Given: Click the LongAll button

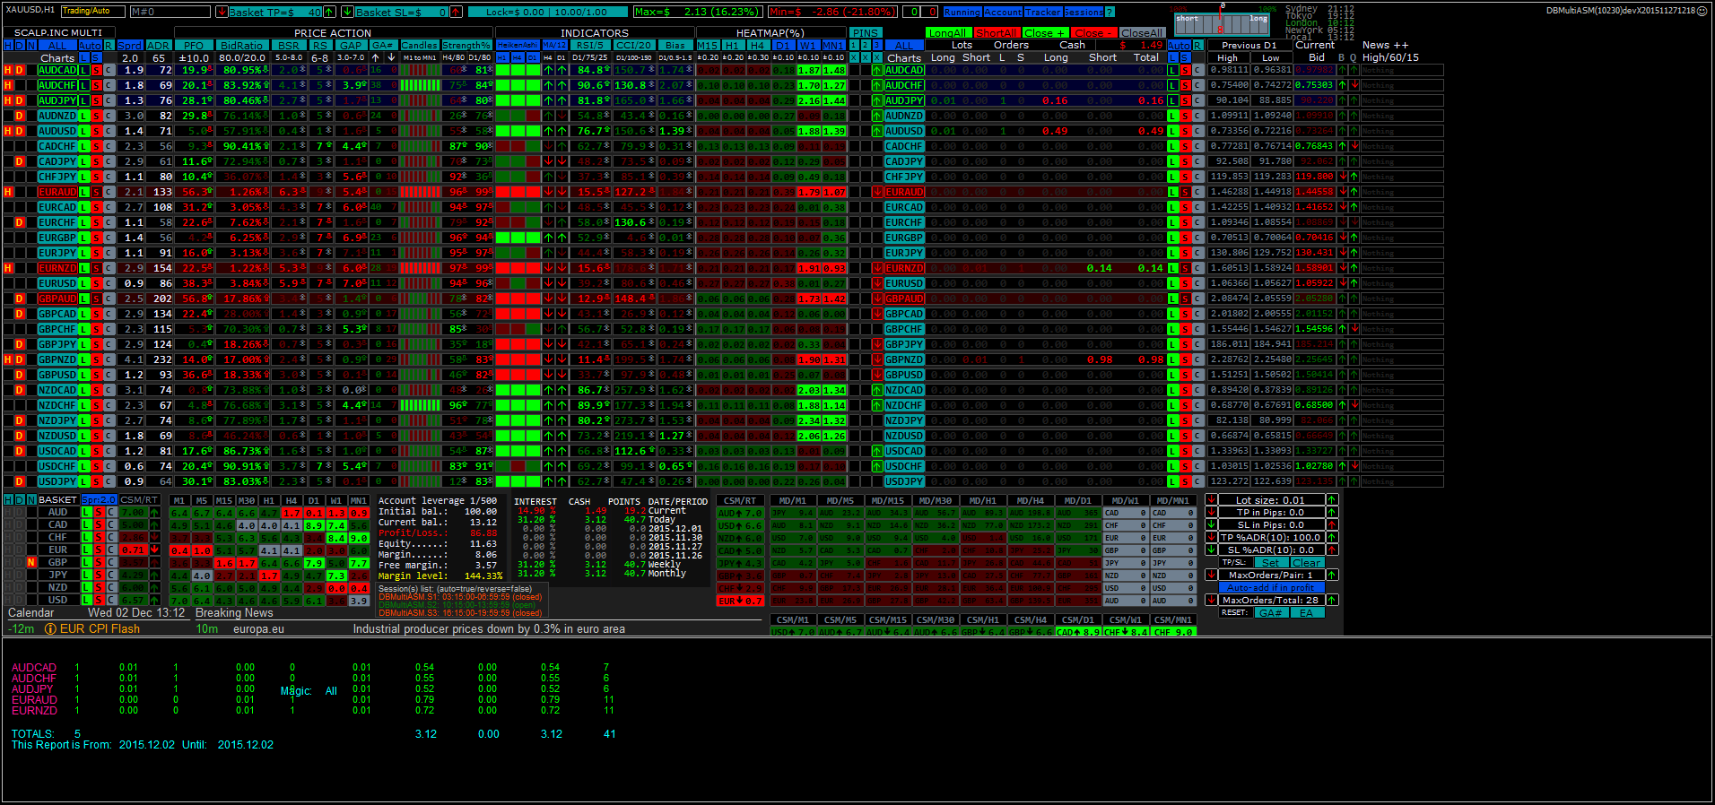Looking at the screenshot, I should 949,33.
